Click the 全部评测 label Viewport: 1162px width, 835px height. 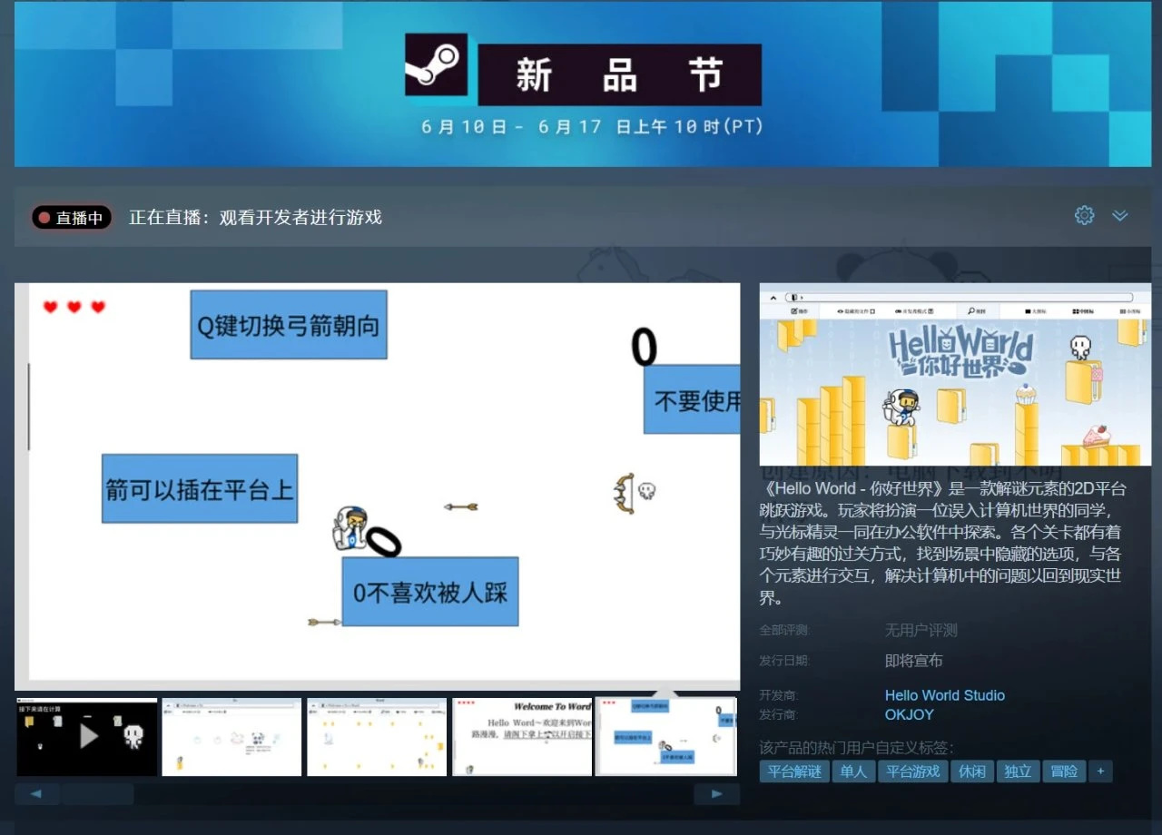783,630
